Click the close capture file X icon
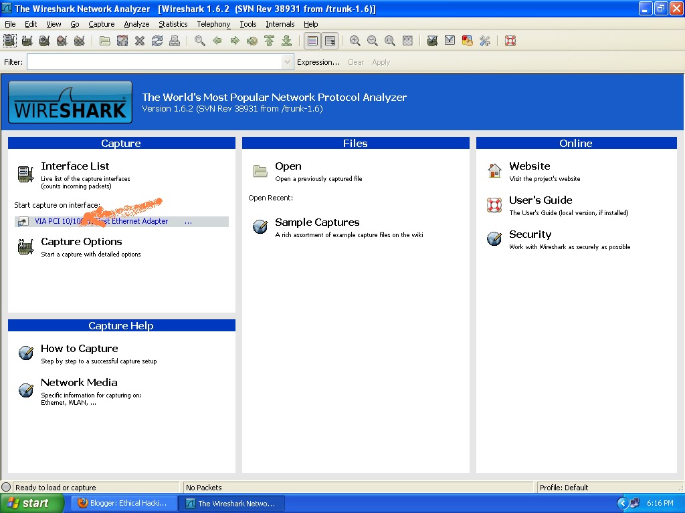Viewport: 685px width, 513px height. pos(140,41)
